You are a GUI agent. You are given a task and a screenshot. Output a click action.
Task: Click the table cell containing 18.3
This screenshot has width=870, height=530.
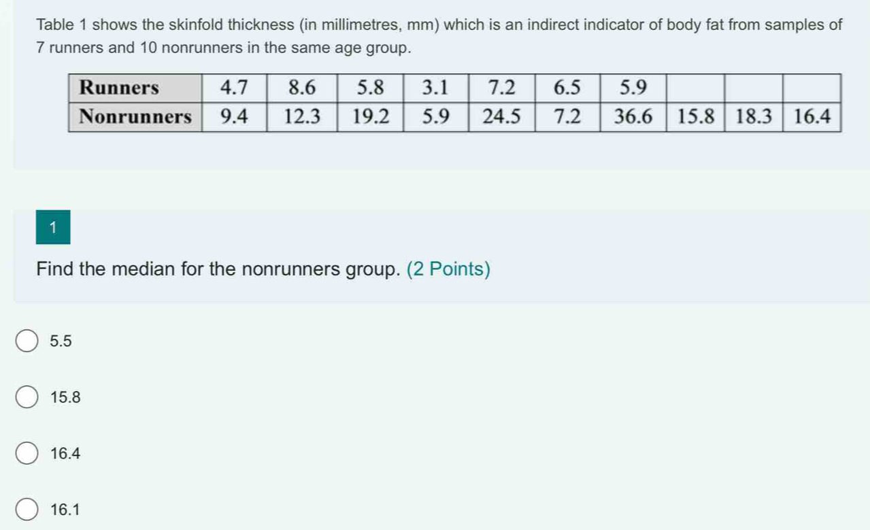(754, 116)
